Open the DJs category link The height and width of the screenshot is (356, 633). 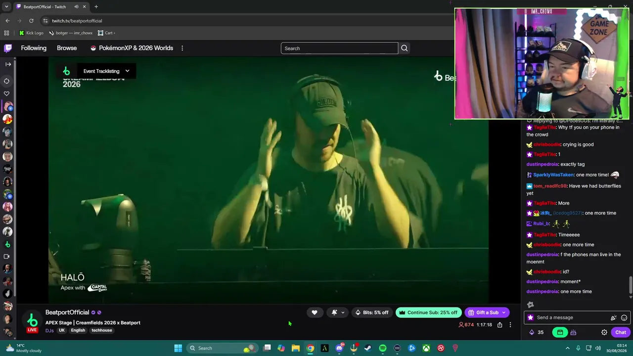[49, 330]
